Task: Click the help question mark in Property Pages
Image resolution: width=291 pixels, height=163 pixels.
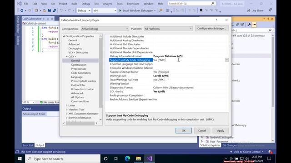Action: 216,20
